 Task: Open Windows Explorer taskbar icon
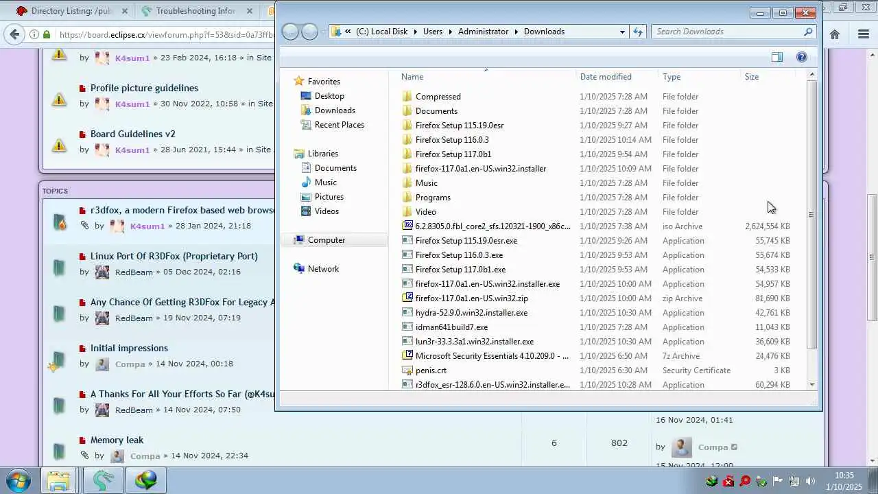click(58, 480)
